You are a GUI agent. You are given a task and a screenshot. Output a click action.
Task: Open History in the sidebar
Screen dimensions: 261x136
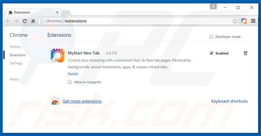15,47
